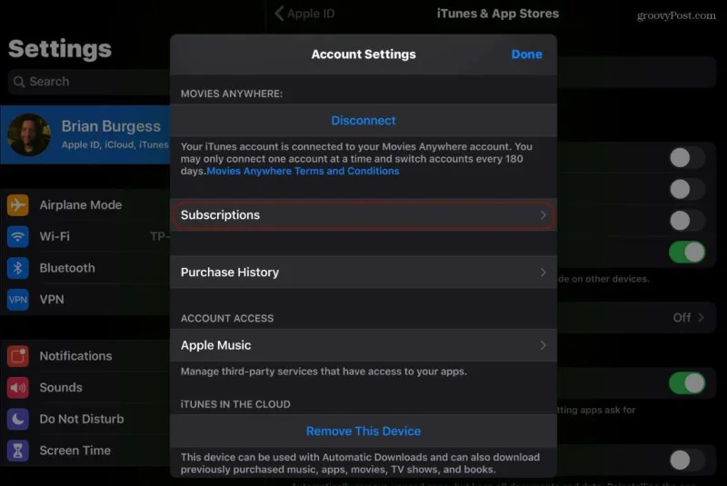Toggle the second gray switch behind dialog

tap(687, 189)
